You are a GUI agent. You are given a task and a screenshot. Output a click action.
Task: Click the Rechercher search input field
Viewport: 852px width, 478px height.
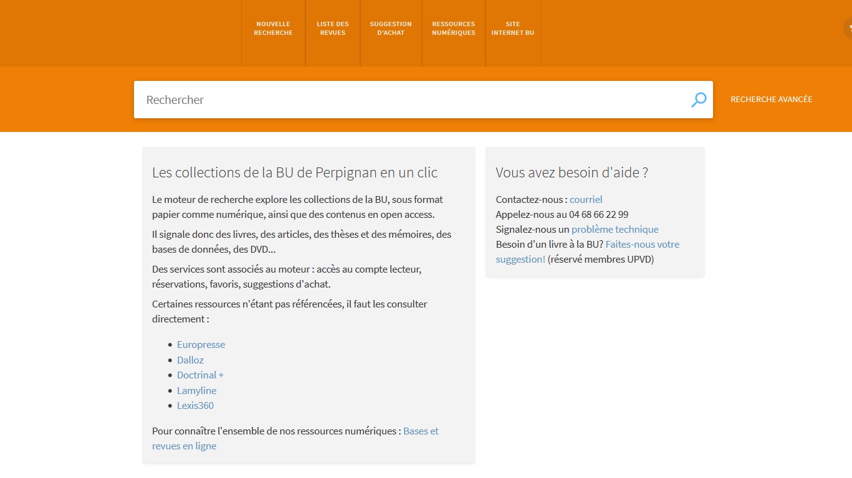pos(411,100)
